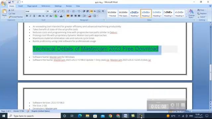Image resolution: width=212 pixels, height=119 pixels.
Task: Click the Change Styles icon
Action: (191, 14)
